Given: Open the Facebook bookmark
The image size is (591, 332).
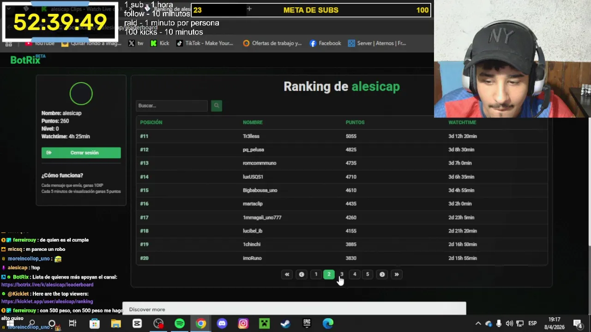Looking at the screenshot, I should [x=326, y=43].
